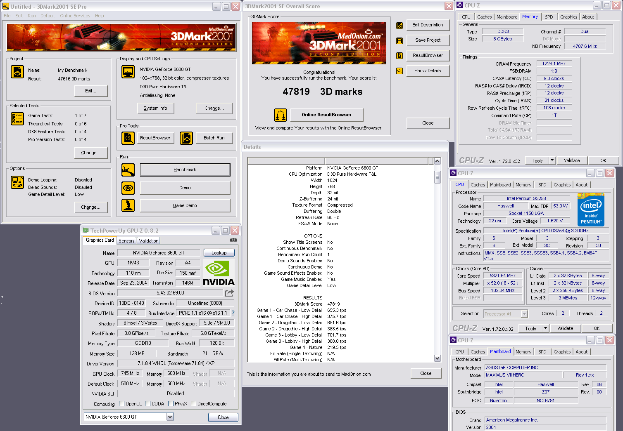Click the magnifier icon beside ResultBrowser in Pro Tools
This screenshot has width=623, height=431.
128,138
